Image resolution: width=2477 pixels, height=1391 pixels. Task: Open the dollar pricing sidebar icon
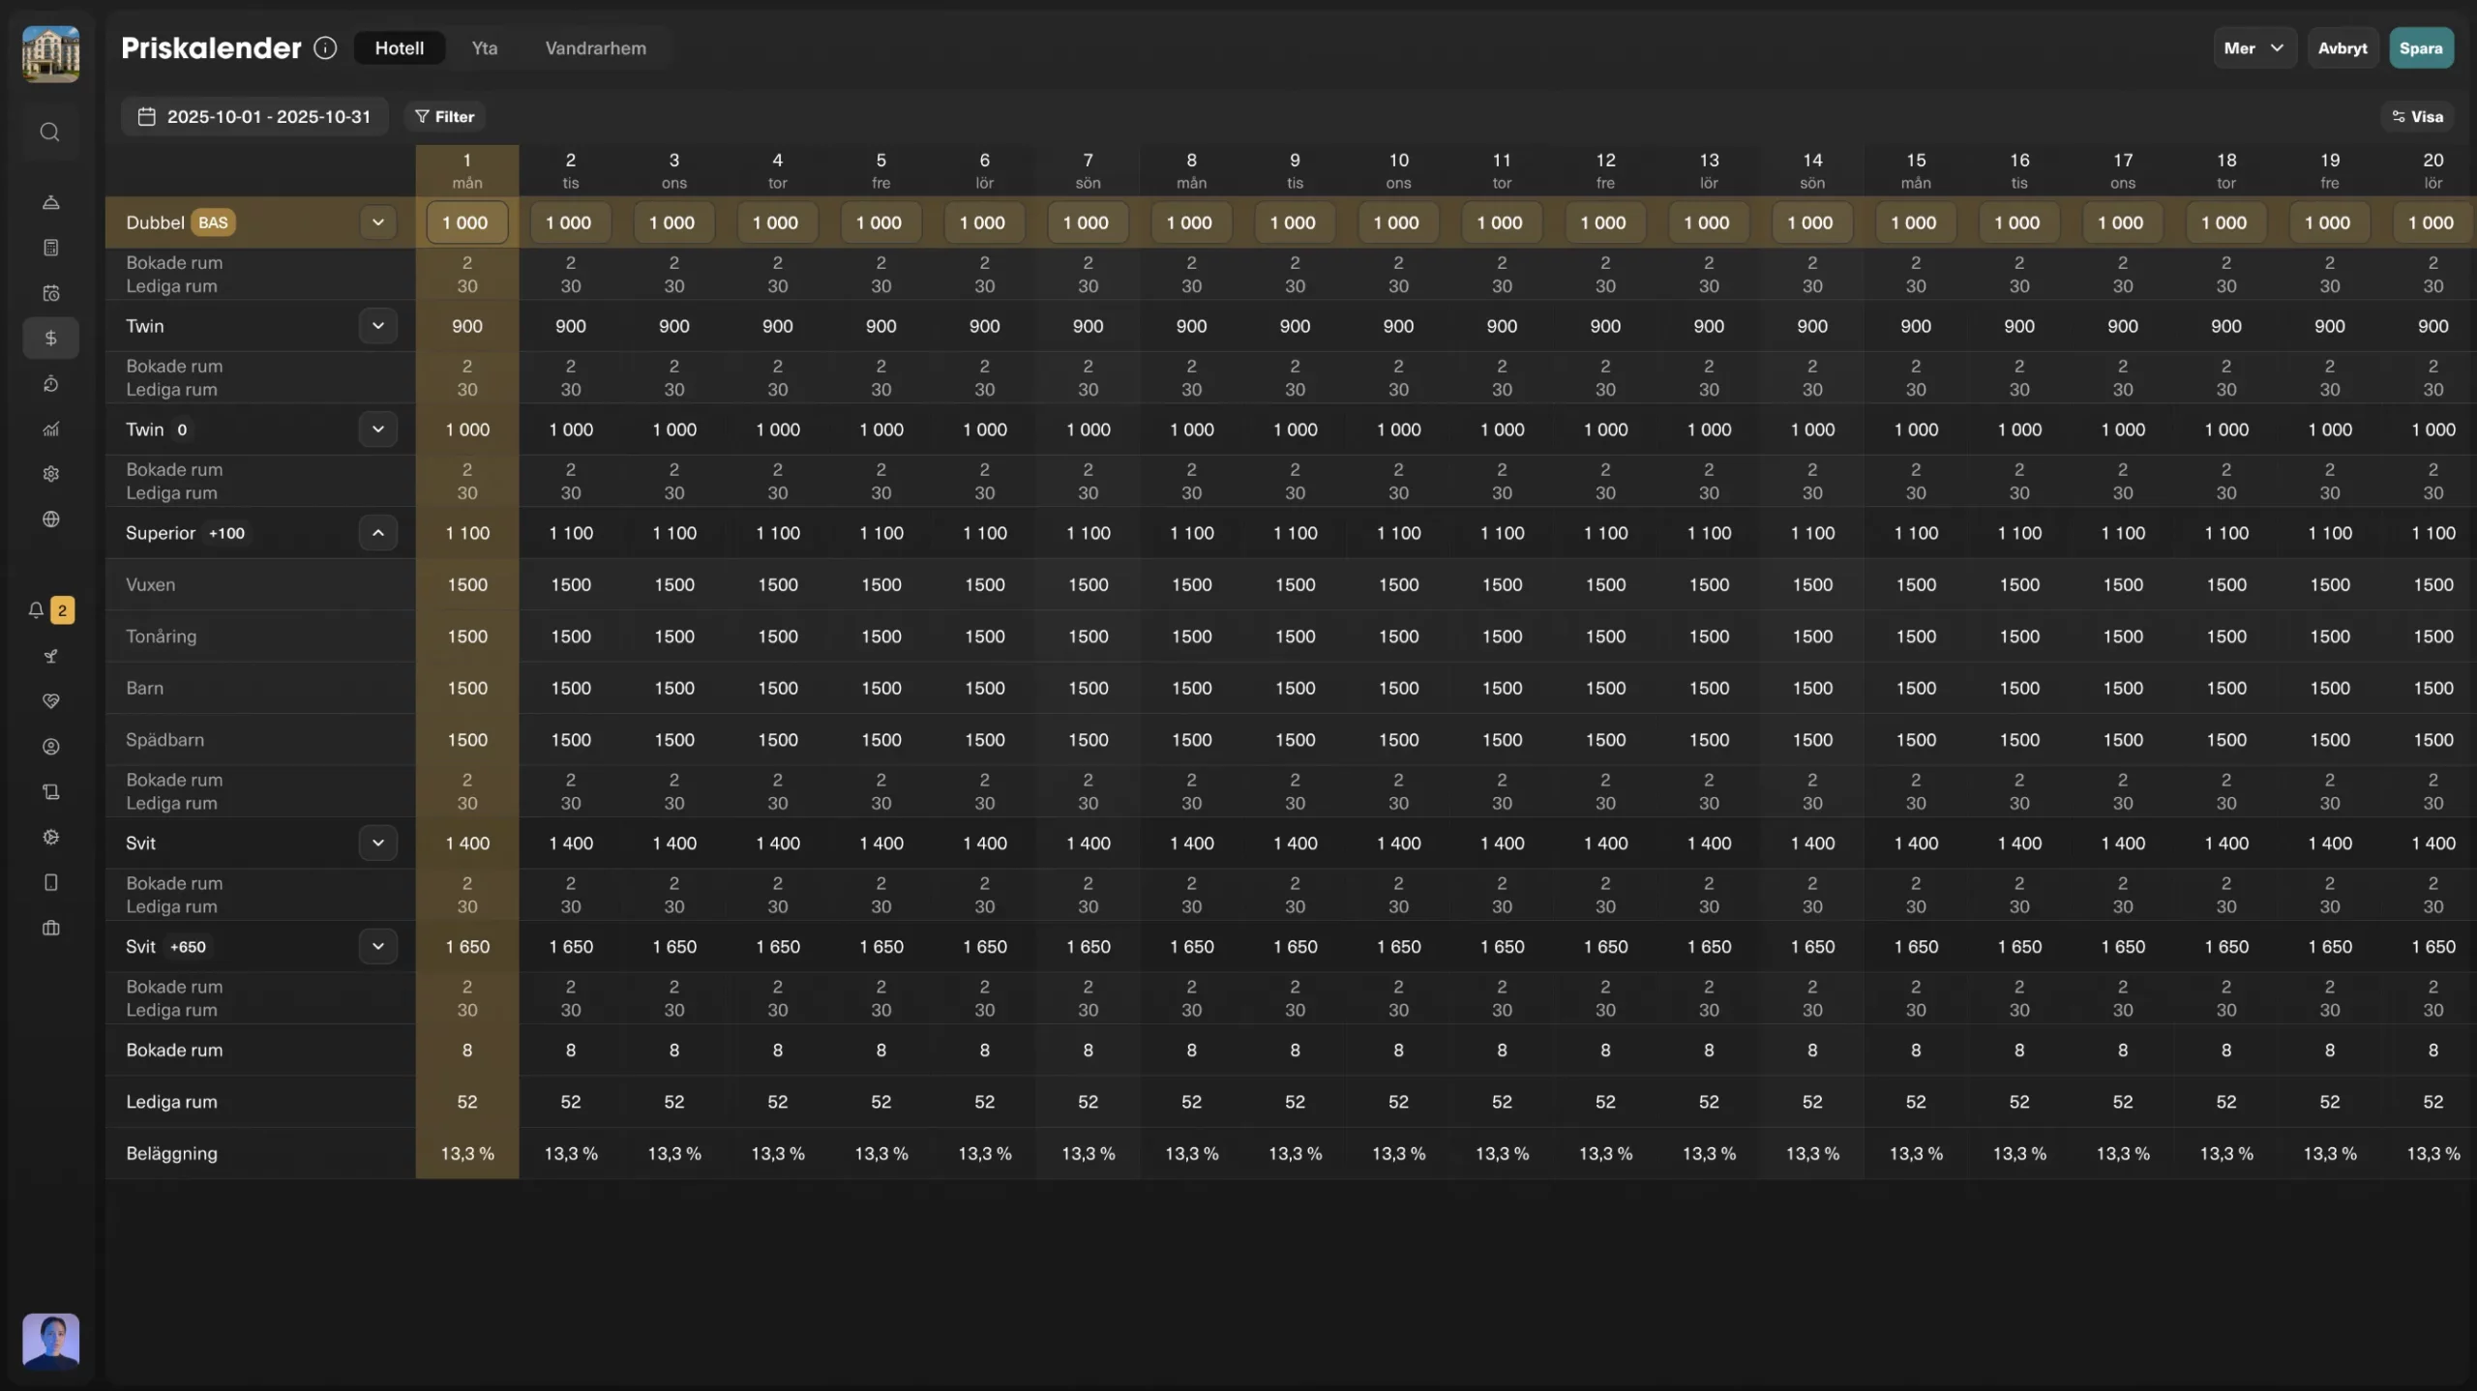click(x=50, y=338)
